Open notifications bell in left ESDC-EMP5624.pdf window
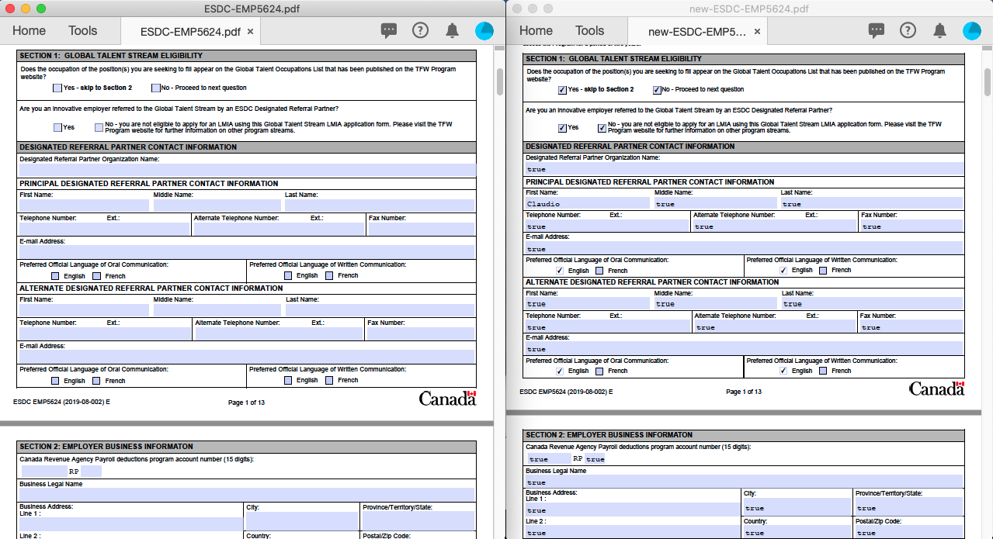Viewport: 993px width, 539px height. tap(452, 31)
